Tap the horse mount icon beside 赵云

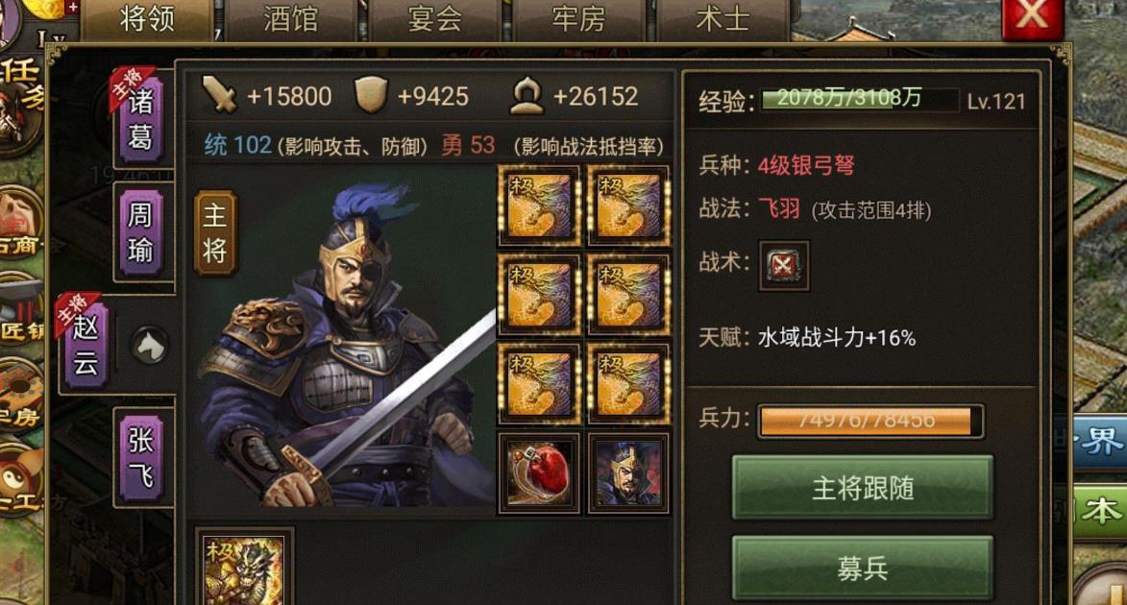(150, 346)
